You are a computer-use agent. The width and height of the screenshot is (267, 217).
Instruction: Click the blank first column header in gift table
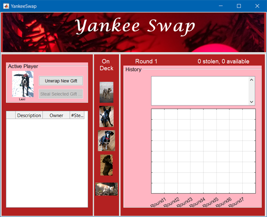11,116
